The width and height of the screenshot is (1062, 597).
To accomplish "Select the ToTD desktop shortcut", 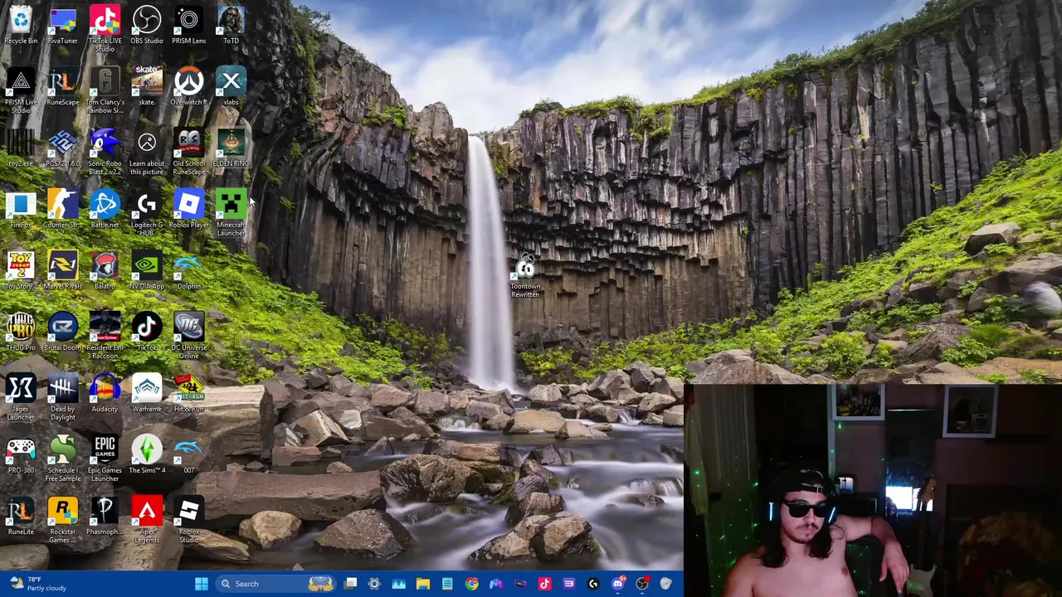I will pos(231,25).
